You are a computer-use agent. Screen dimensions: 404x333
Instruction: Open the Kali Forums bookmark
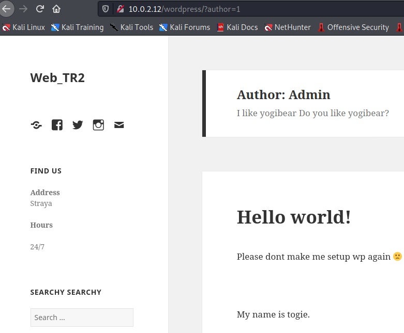coord(185,27)
